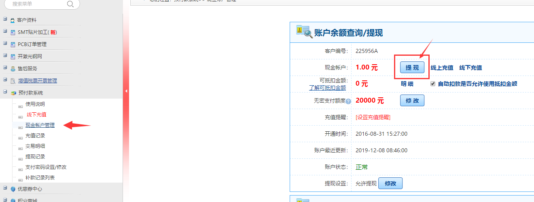Viewport: 534px width, 202px height.
Task: Expand the PCB订单管理 tree node
Action: pos(5,44)
